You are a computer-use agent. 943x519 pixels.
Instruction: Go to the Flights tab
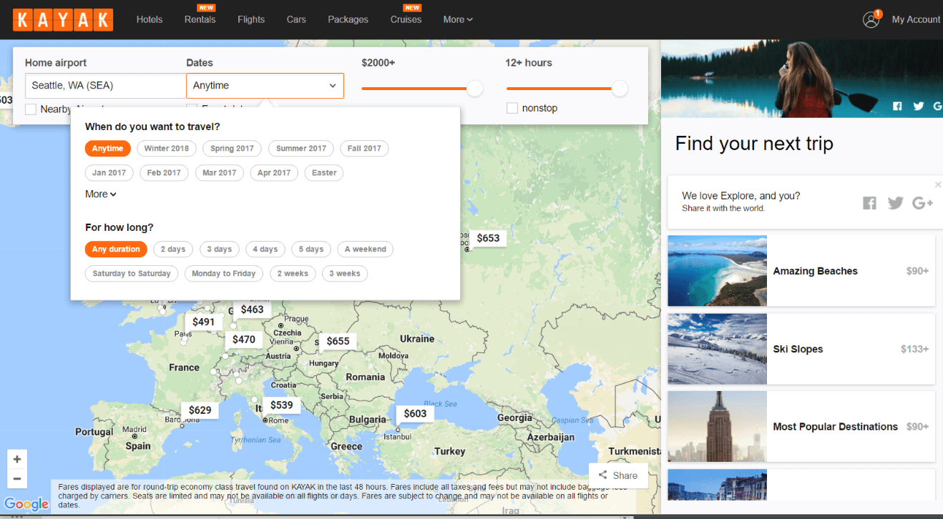coord(251,19)
